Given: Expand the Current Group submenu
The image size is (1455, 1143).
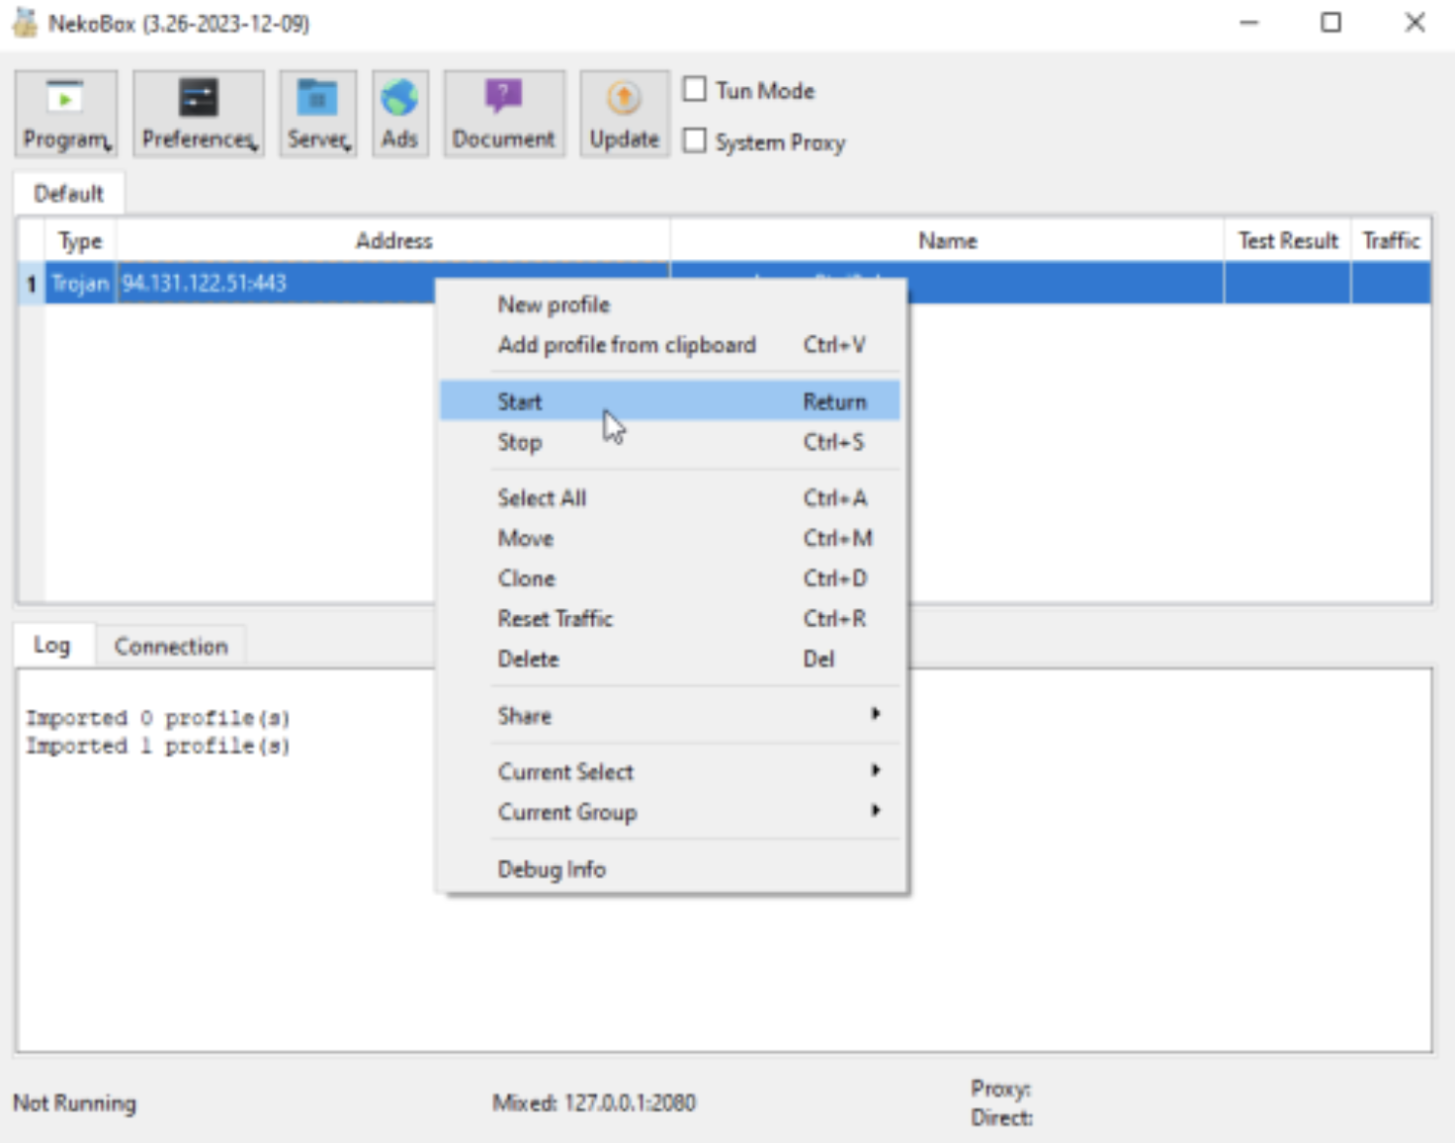Looking at the screenshot, I should pos(670,812).
